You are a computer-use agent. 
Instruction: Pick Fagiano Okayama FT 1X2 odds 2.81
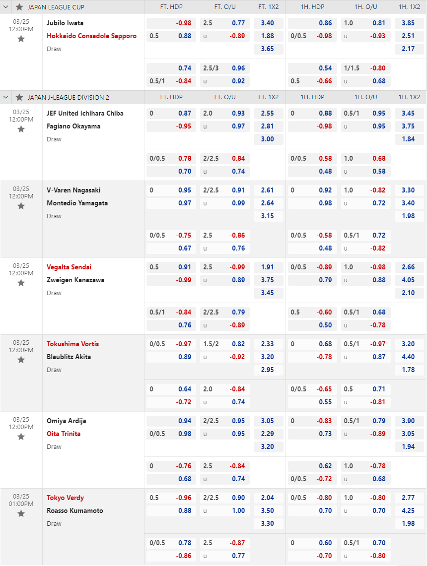coord(269,126)
